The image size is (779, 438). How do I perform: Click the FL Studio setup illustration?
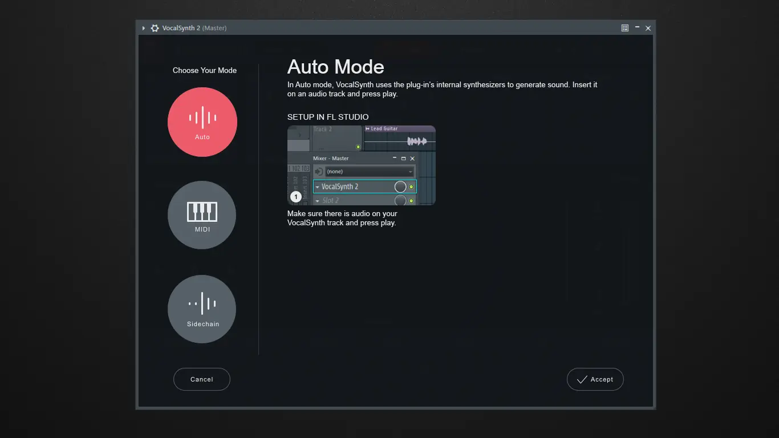pos(362,165)
